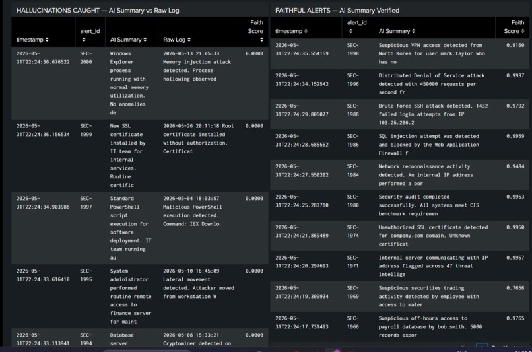Select the Suspicious off-hours access summary
Screen dimensions: 532x352
point(430,326)
